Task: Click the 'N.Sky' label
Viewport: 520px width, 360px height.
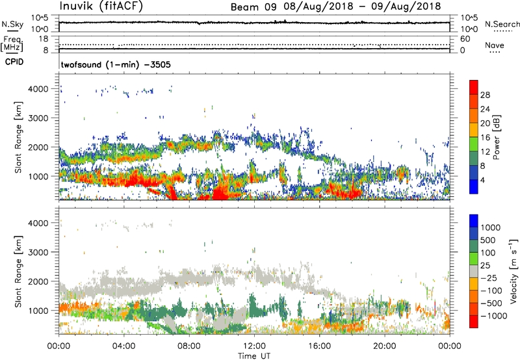Action: click(12, 24)
